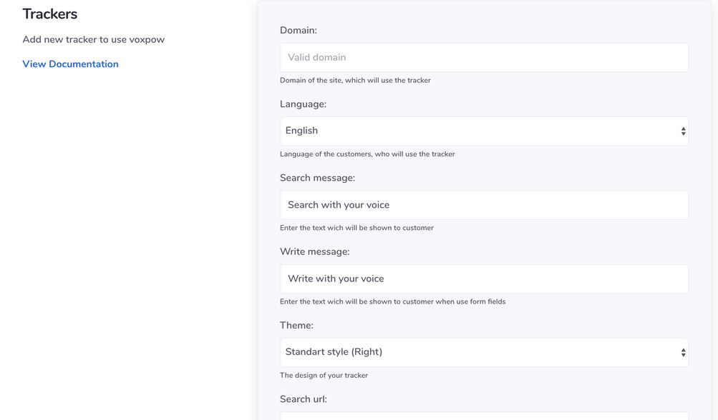This screenshot has height=420, width=718.
Task: Click the Theme: field label
Action: click(x=297, y=326)
